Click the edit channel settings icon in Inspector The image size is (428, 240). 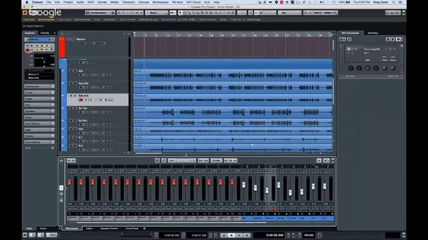click(x=53, y=39)
